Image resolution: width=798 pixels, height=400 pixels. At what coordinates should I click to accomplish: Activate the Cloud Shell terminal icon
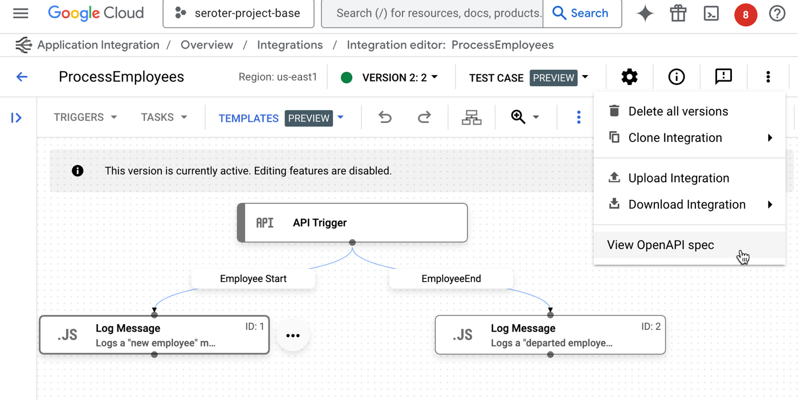click(711, 13)
